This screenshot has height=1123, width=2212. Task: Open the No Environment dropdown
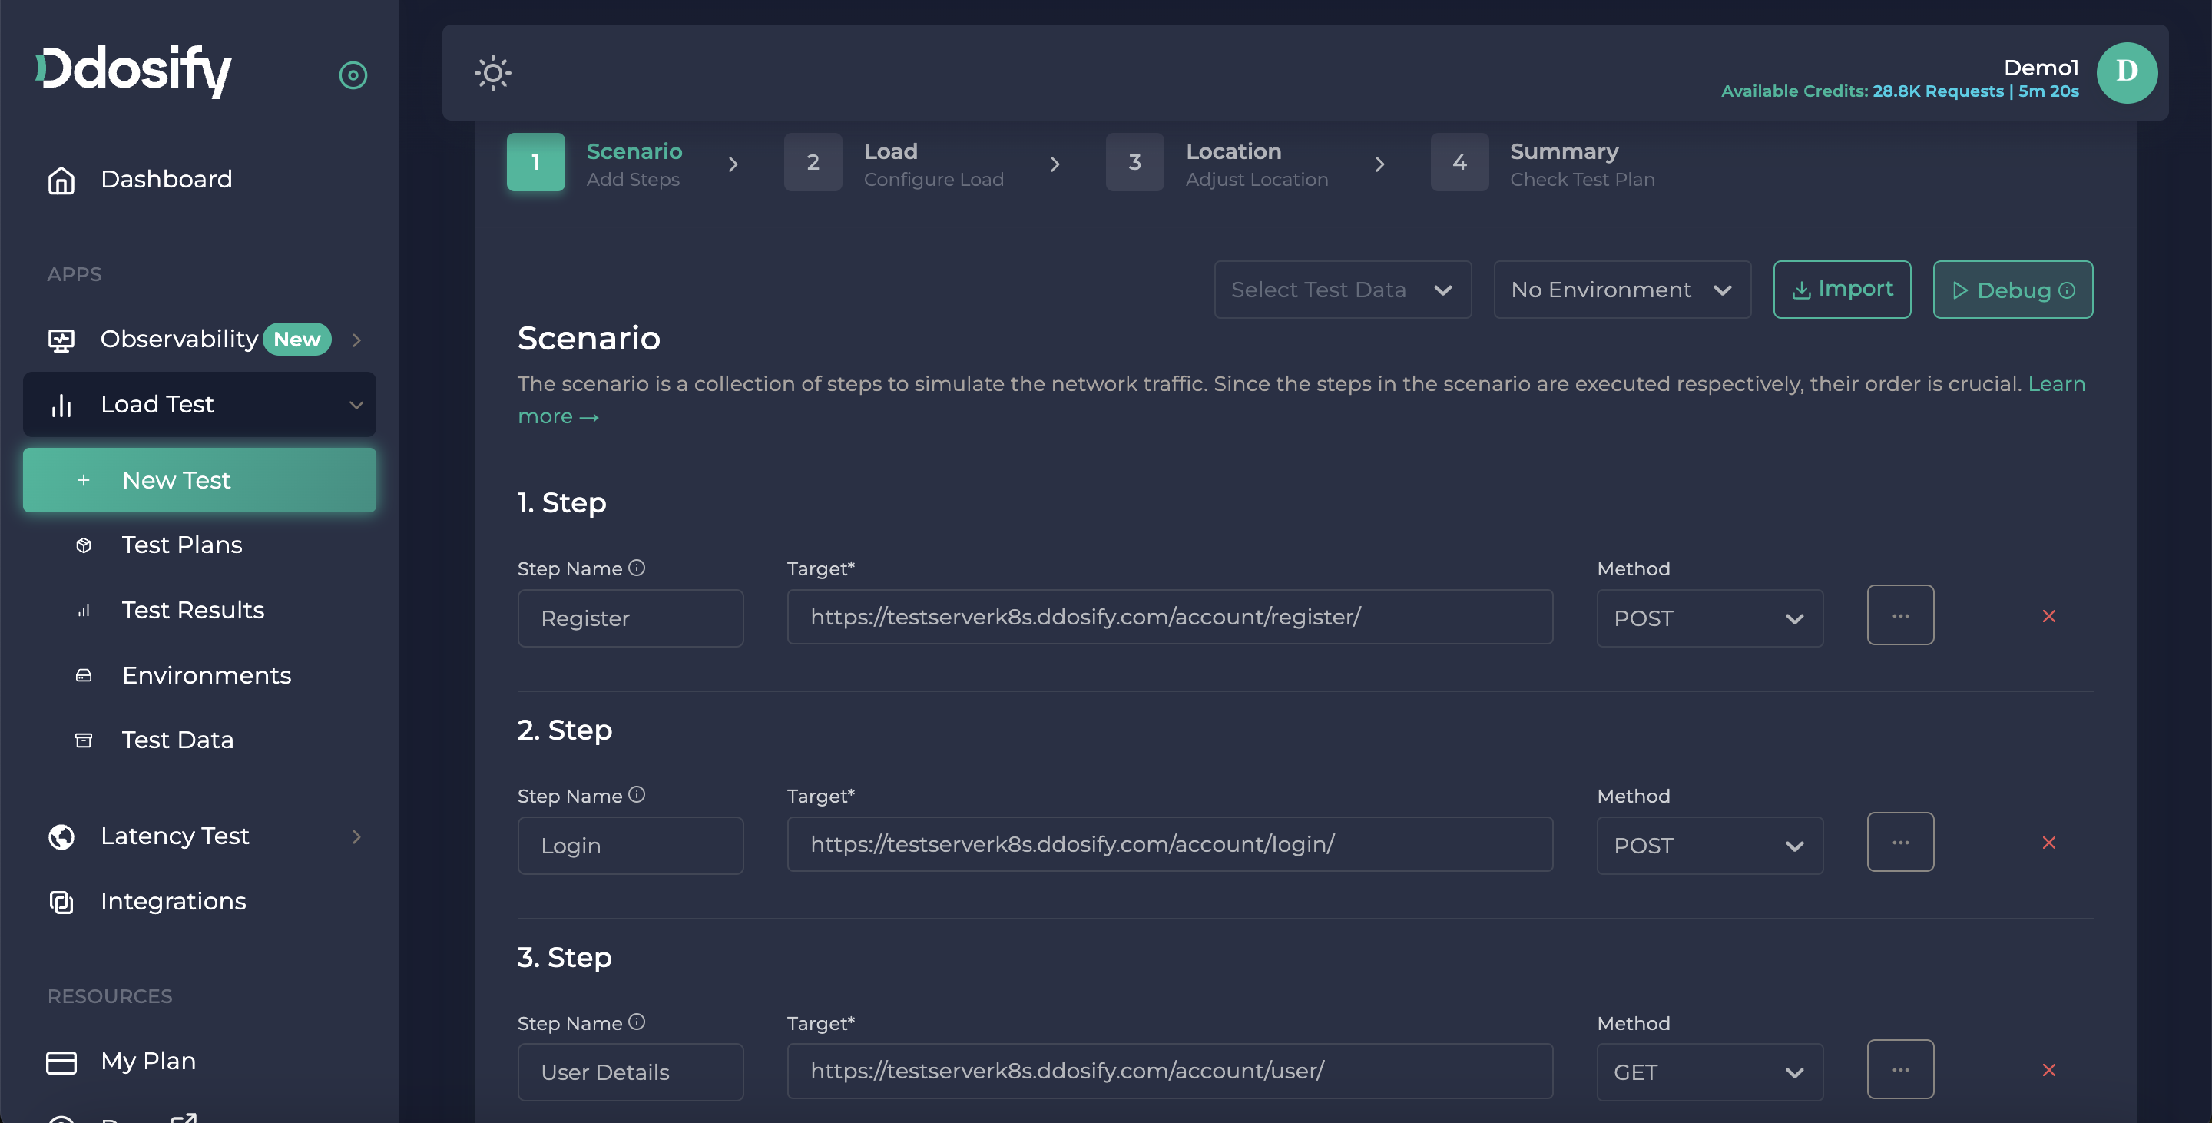tap(1621, 290)
